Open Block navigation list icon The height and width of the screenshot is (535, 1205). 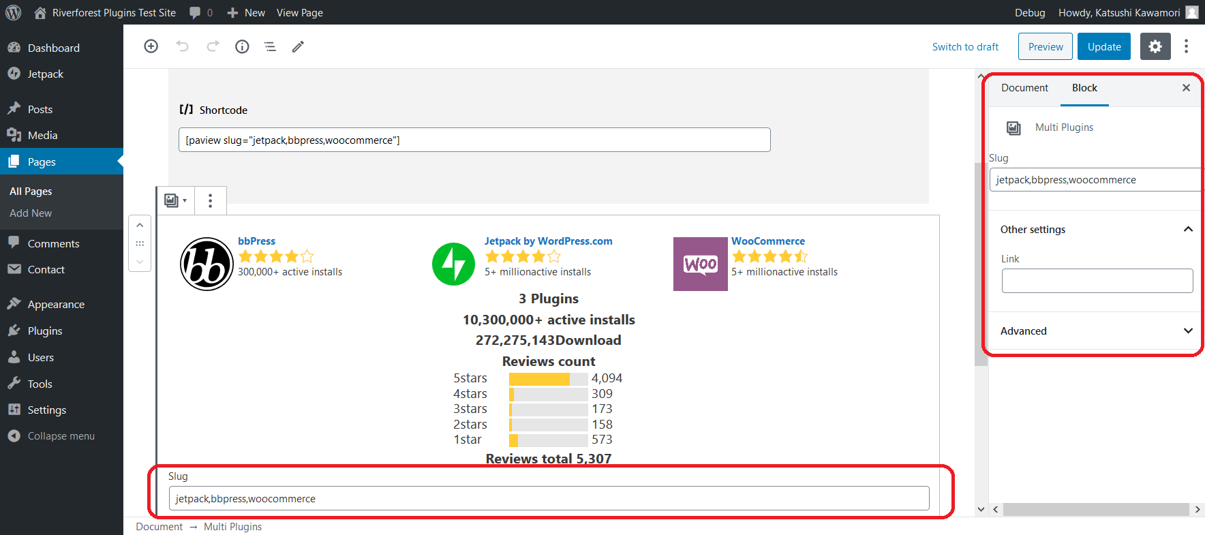coord(270,46)
